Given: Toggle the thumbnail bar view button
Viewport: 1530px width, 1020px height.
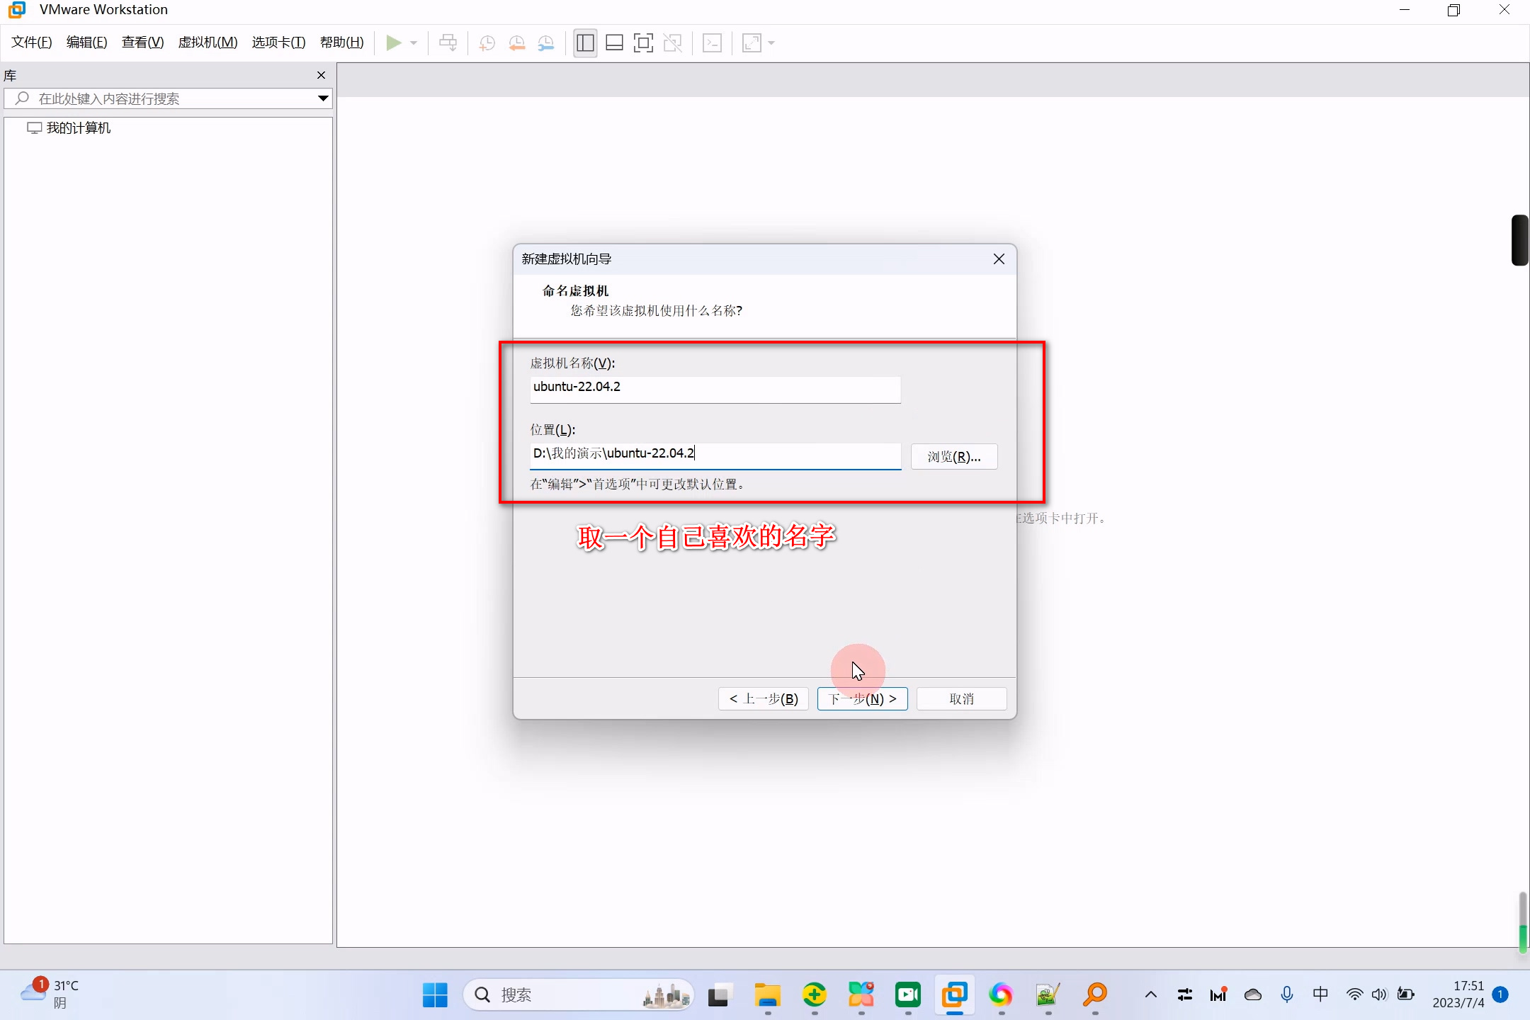Looking at the screenshot, I should (614, 43).
